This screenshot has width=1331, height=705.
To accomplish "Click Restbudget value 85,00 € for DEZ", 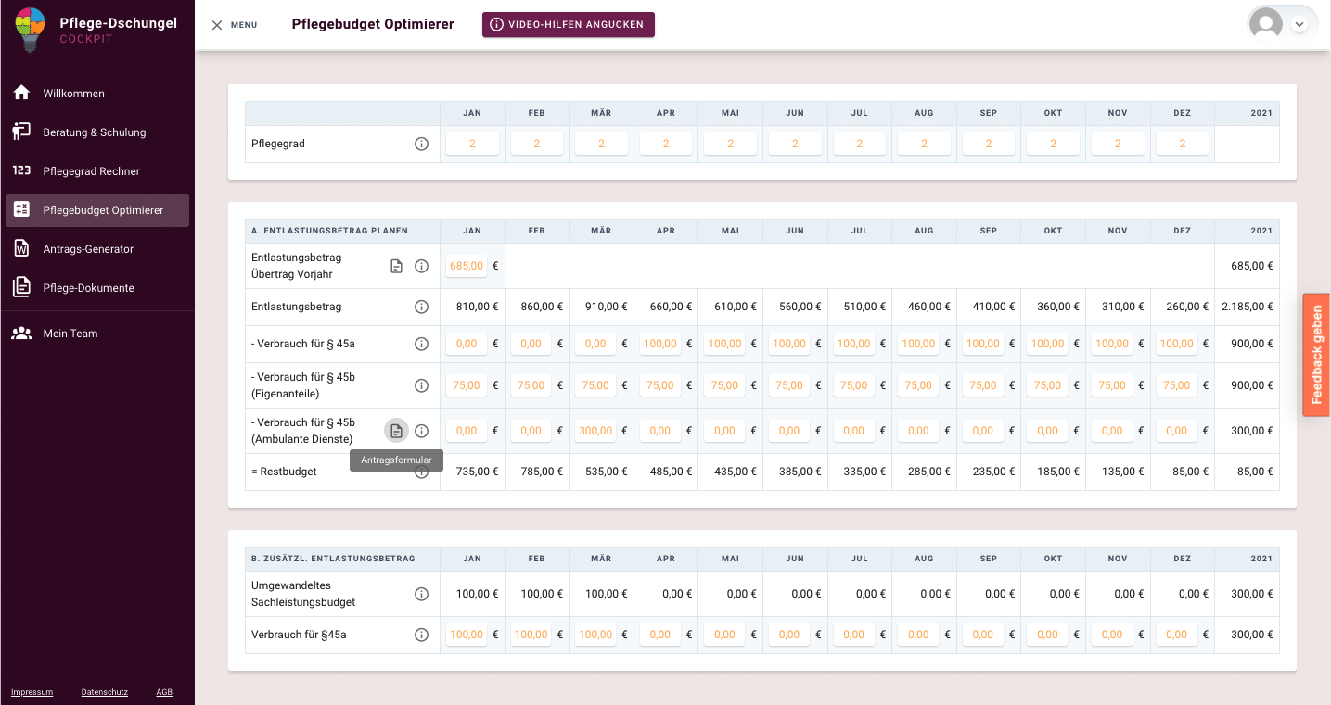I will (x=1188, y=472).
